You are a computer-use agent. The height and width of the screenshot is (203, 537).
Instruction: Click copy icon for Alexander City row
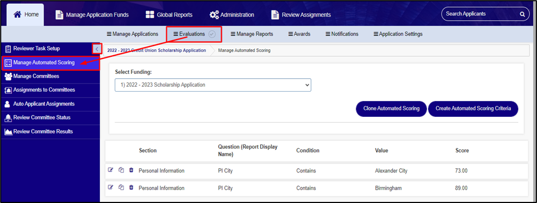(x=121, y=170)
